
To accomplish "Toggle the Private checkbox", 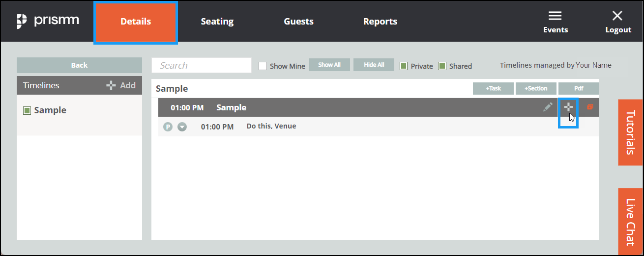I will pos(403,66).
